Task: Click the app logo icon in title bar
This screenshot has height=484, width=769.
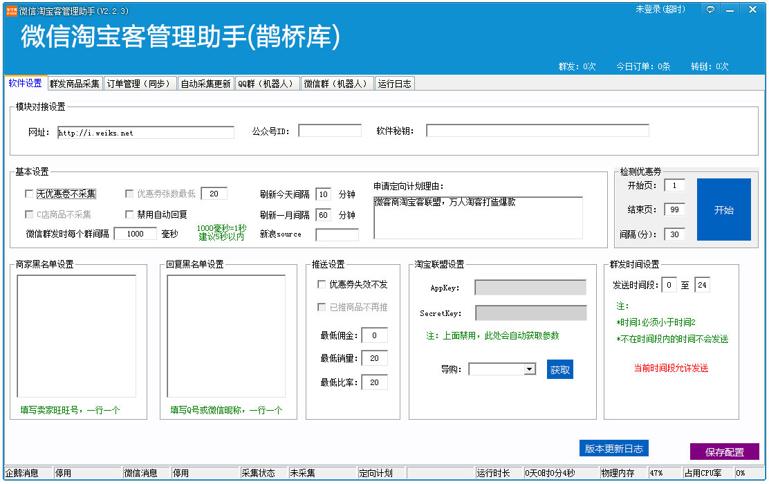Action: (12, 11)
